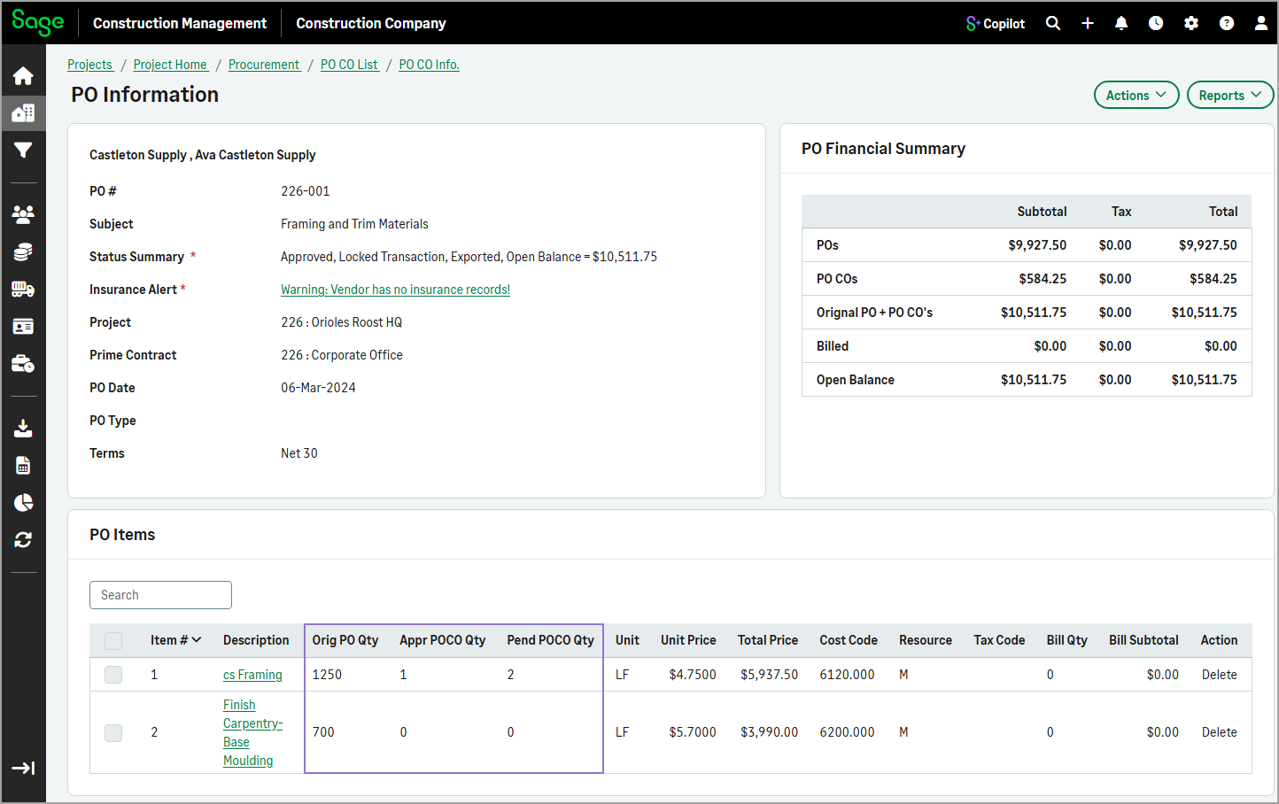Delete item 2 Finish Carpentry

click(x=1219, y=732)
